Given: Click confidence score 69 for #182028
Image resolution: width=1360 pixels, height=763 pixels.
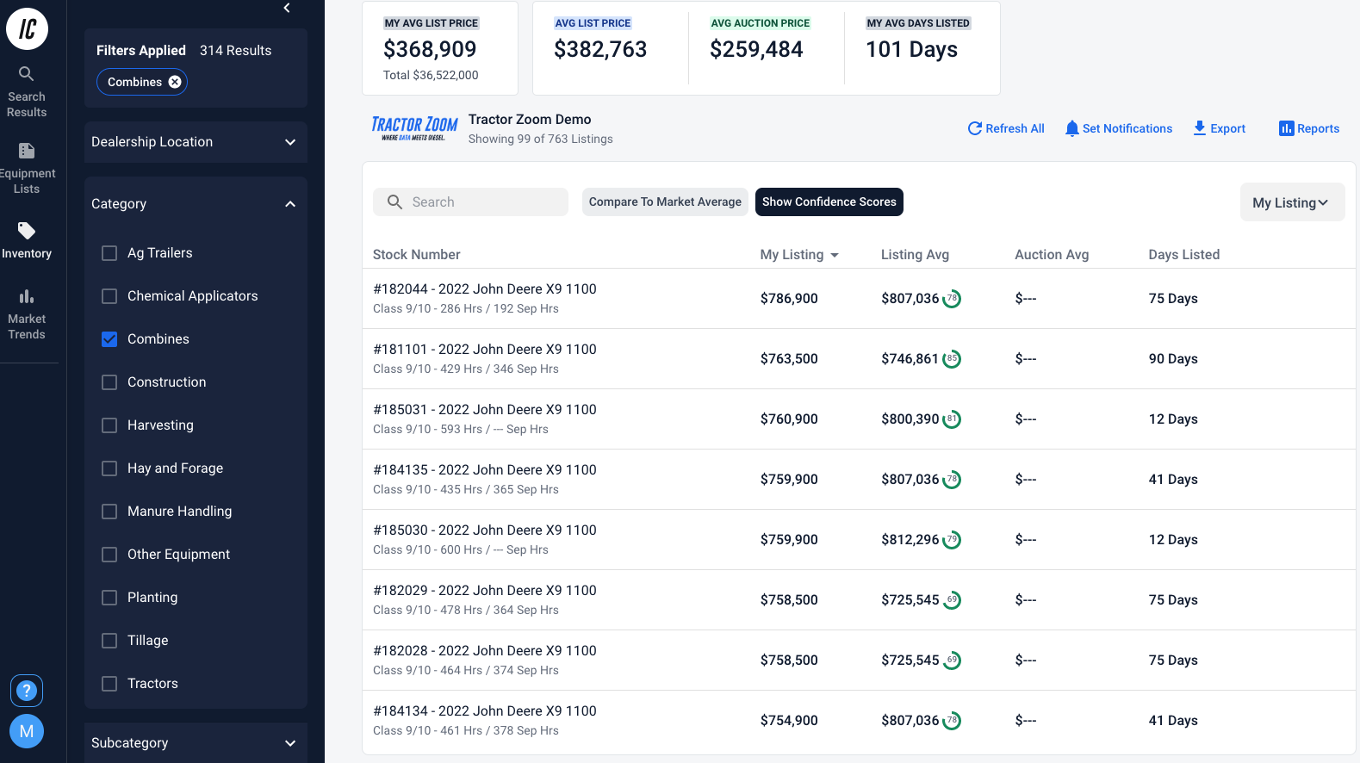Looking at the screenshot, I should [952, 661].
